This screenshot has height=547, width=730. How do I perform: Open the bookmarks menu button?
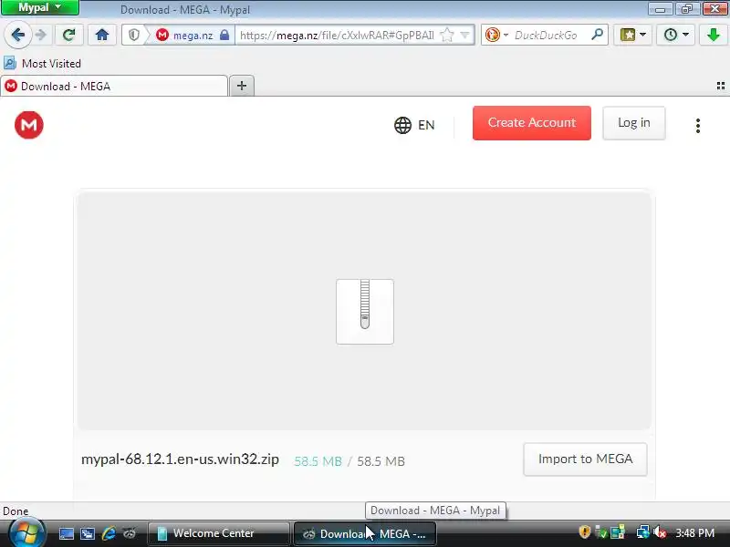point(628,35)
